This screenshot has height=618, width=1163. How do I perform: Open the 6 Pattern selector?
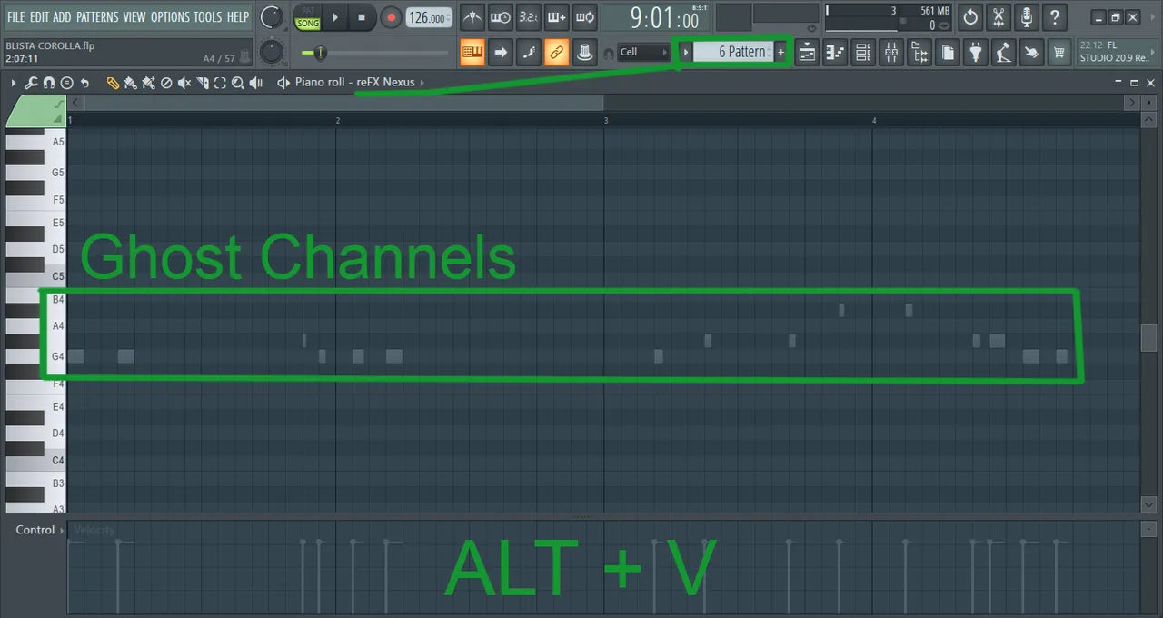734,53
